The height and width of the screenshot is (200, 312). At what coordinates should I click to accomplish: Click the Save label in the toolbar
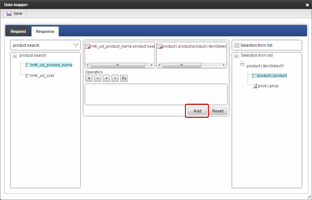click(18, 14)
